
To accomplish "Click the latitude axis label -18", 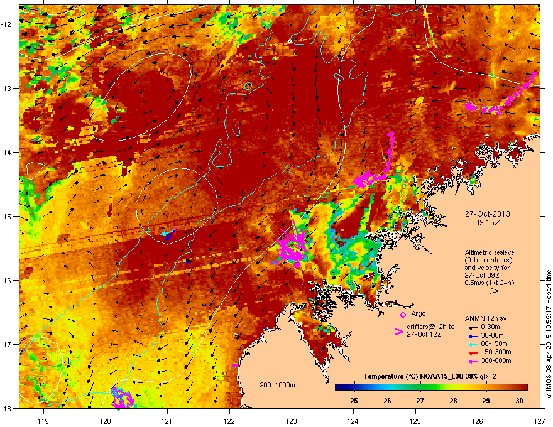I will click(7, 408).
